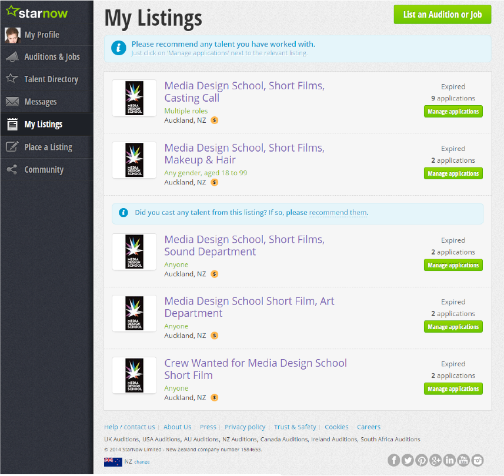This screenshot has height=476, width=504.
Task: Click the Auditions & Jobs megaphone icon
Action: pos(12,56)
